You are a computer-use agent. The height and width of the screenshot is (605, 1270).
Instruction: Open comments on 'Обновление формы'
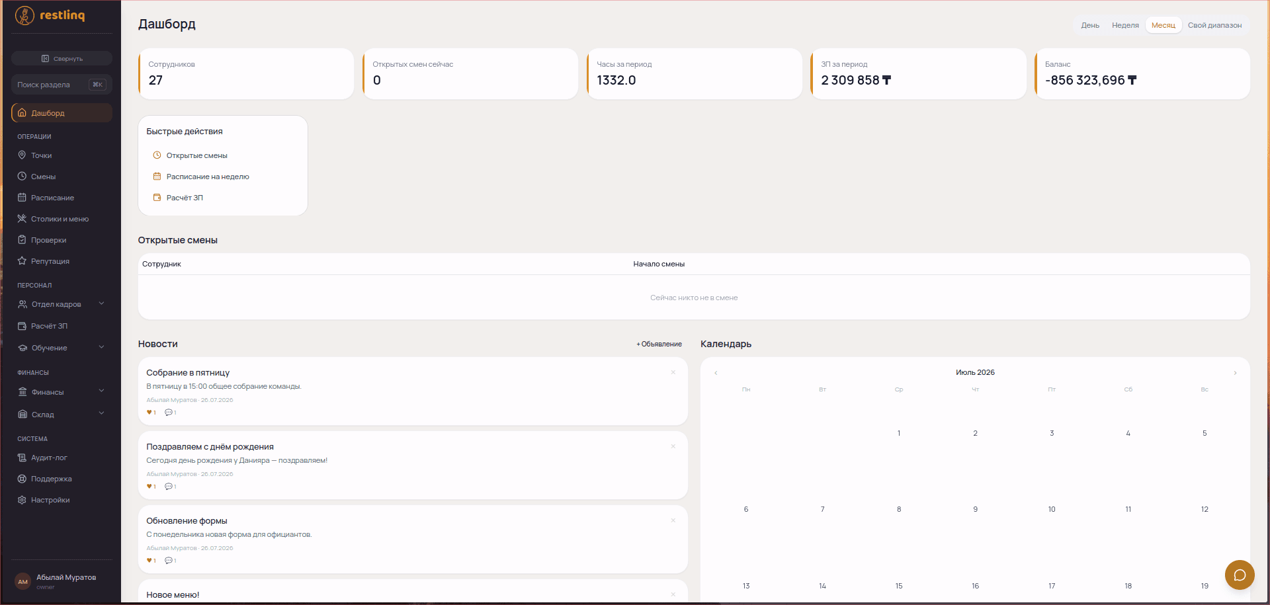pos(170,561)
